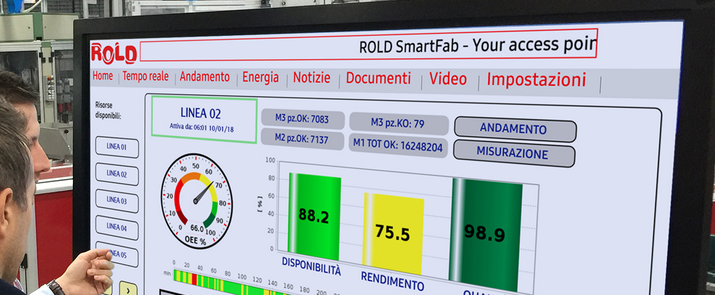Click the RENDIMENTO label

tap(392, 281)
